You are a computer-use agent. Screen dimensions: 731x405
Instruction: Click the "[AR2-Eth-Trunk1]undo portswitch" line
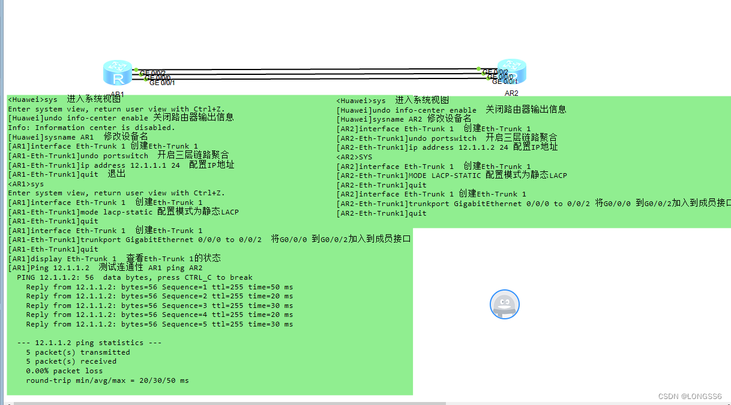(x=447, y=138)
